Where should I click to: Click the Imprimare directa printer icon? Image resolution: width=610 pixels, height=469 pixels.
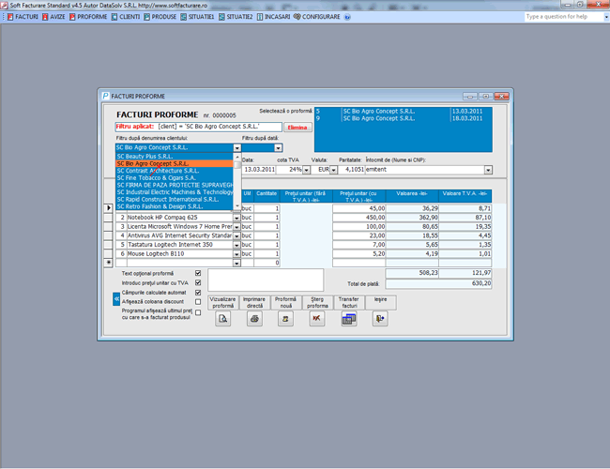point(254,319)
